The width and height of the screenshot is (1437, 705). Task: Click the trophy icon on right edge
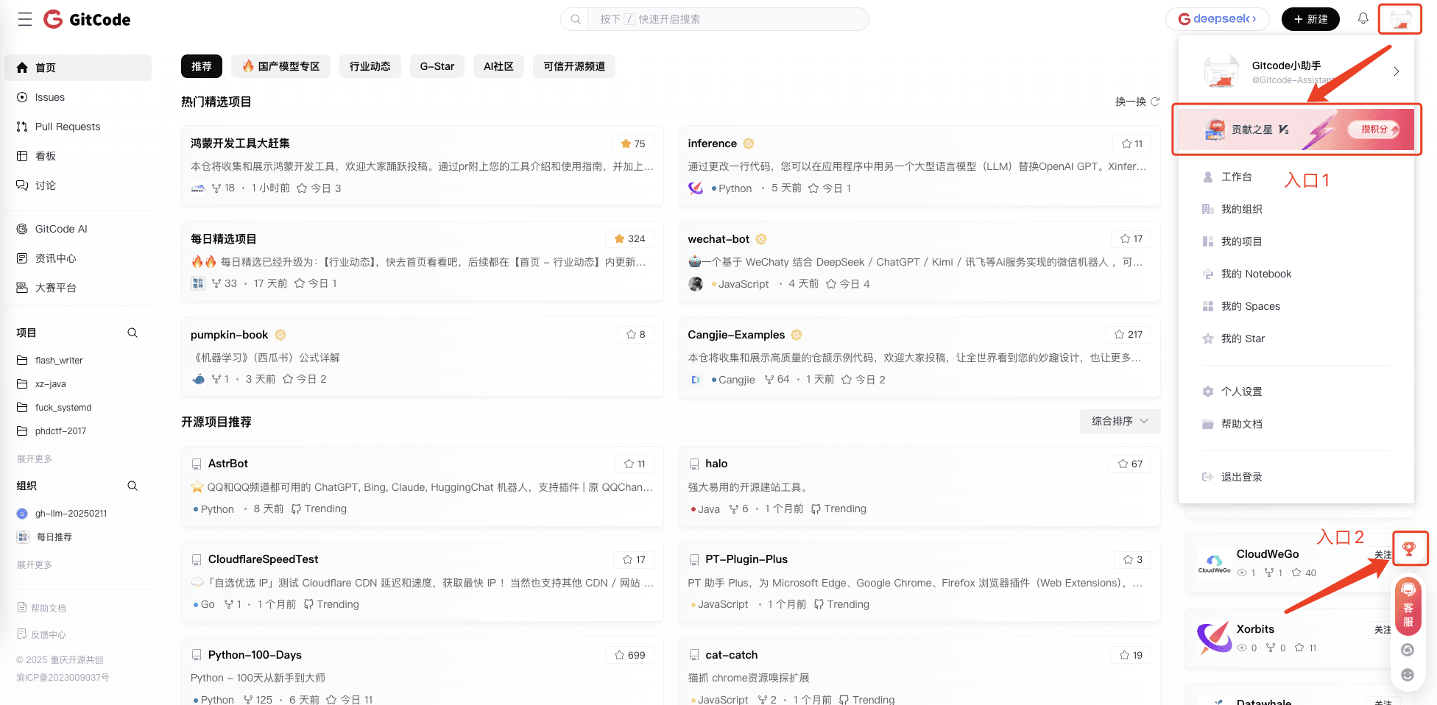point(1408,548)
